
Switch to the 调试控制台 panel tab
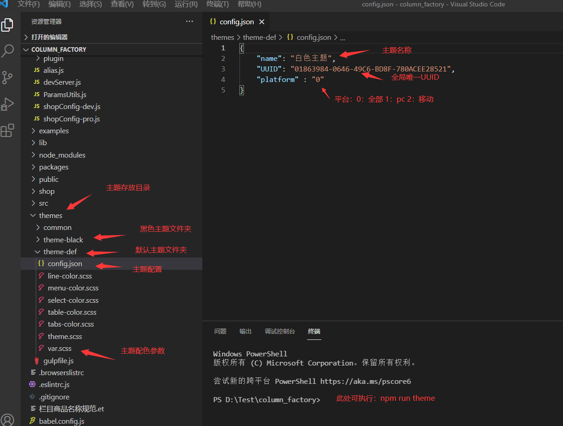pyautogui.click(x=280, y=331)
